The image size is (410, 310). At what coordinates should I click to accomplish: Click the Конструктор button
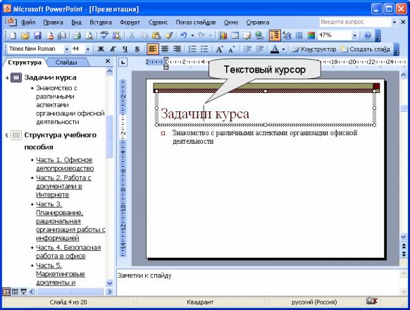point(314,49)
